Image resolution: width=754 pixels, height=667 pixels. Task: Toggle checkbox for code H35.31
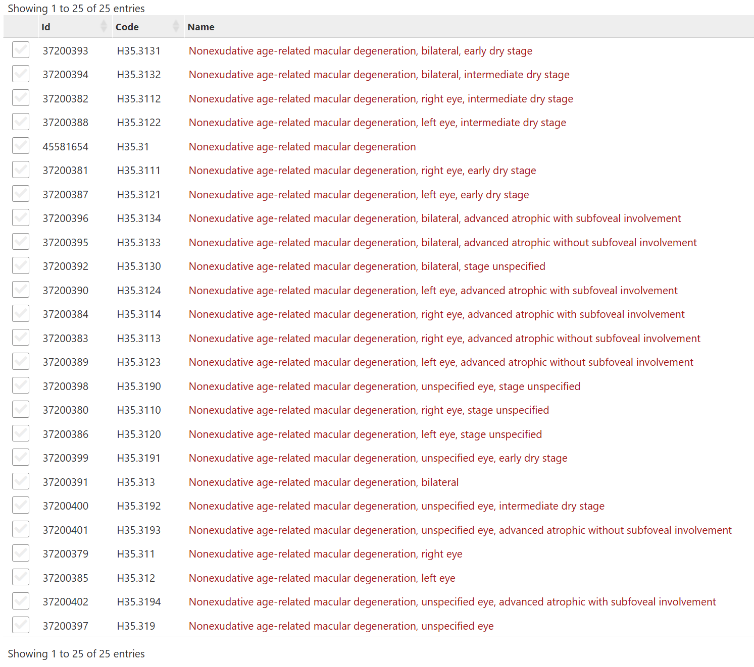(21, 146)
